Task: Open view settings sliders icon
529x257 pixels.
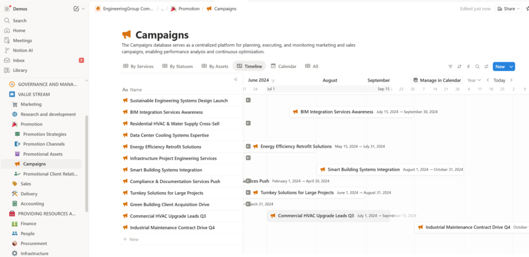Action: pyautogui.click(x=486, y=67)
